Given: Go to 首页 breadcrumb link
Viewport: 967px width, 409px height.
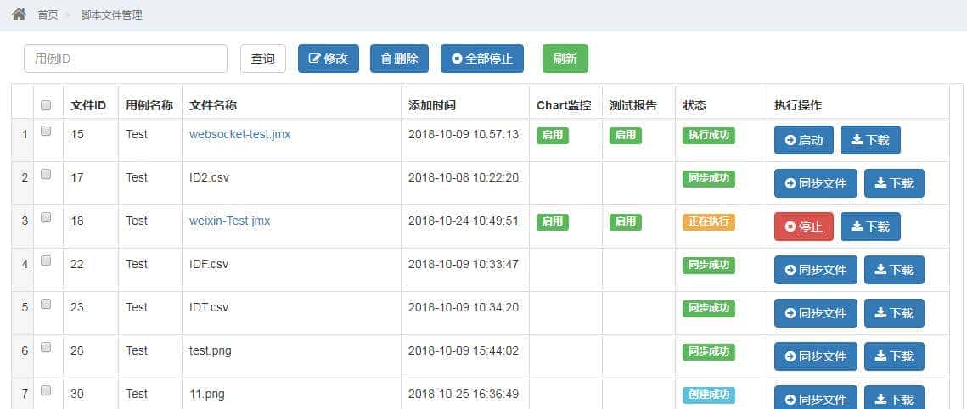Looking at the screenshot, I should tap(48, 14).
